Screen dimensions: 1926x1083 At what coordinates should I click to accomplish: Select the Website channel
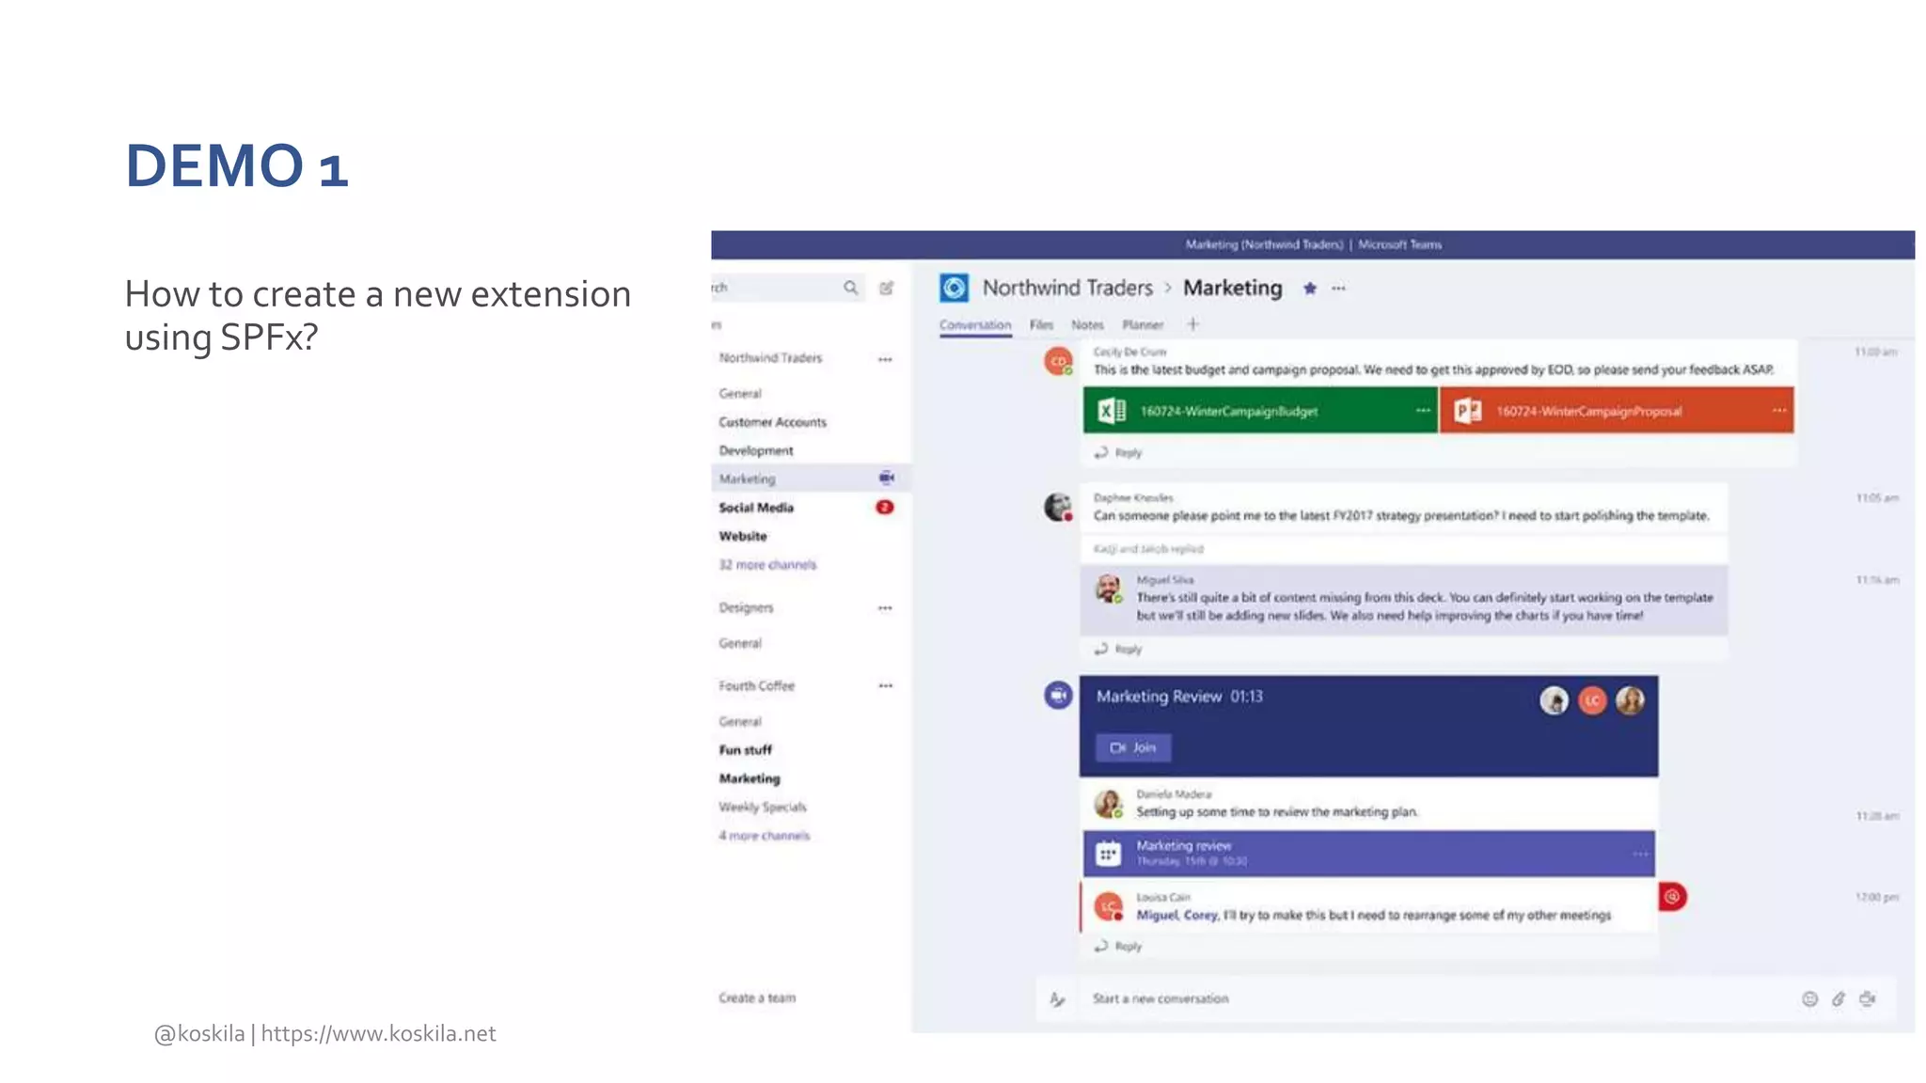click(x=743, y=536)
